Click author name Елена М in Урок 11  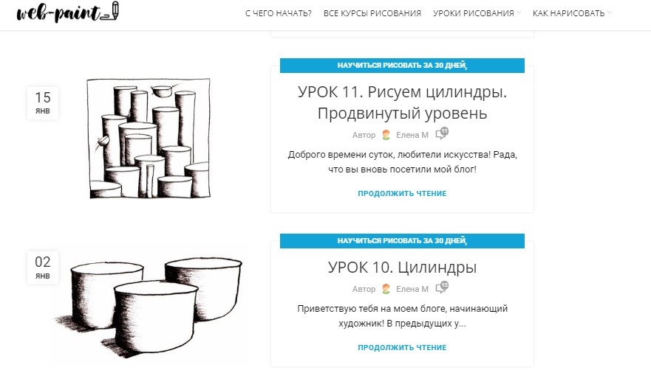click(x=412, y=135)
